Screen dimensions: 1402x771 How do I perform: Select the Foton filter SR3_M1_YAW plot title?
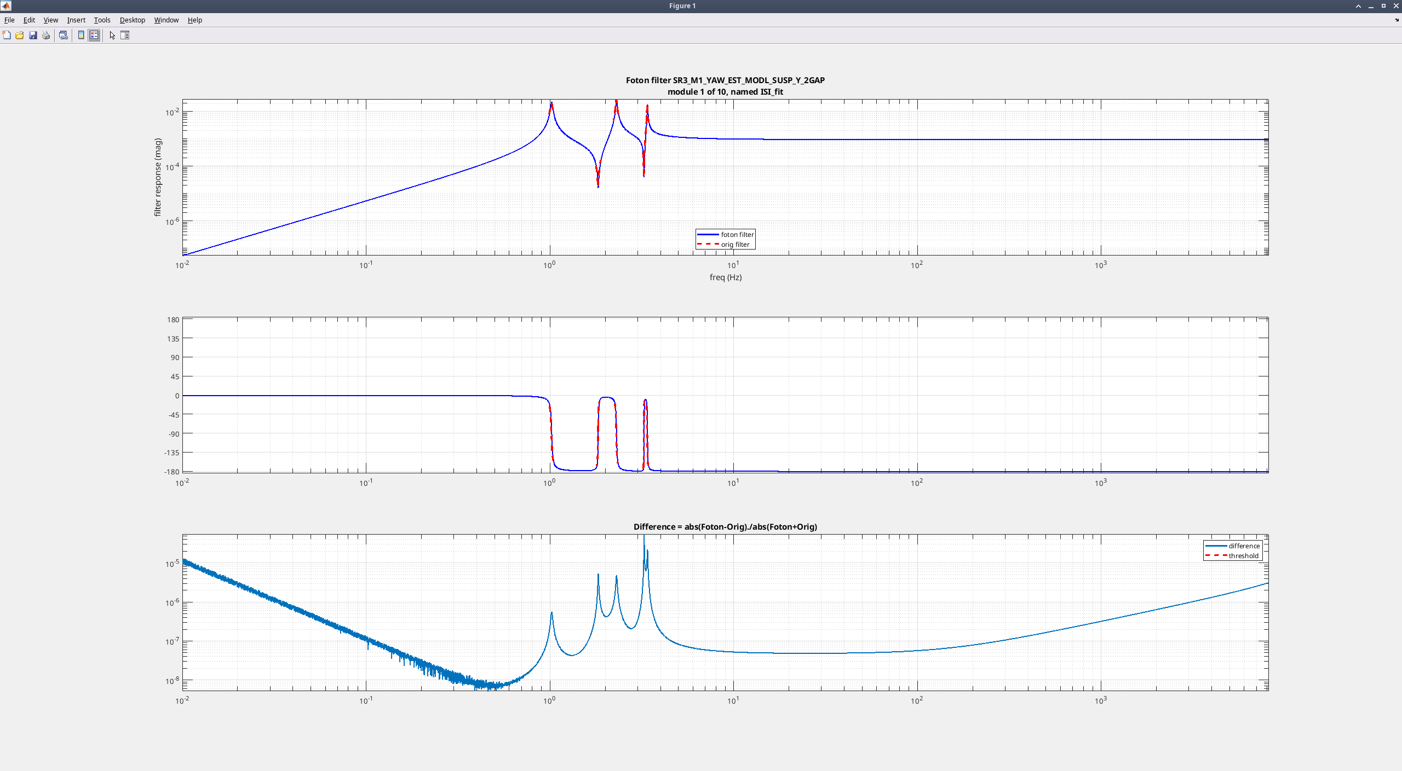pos(725,80)
